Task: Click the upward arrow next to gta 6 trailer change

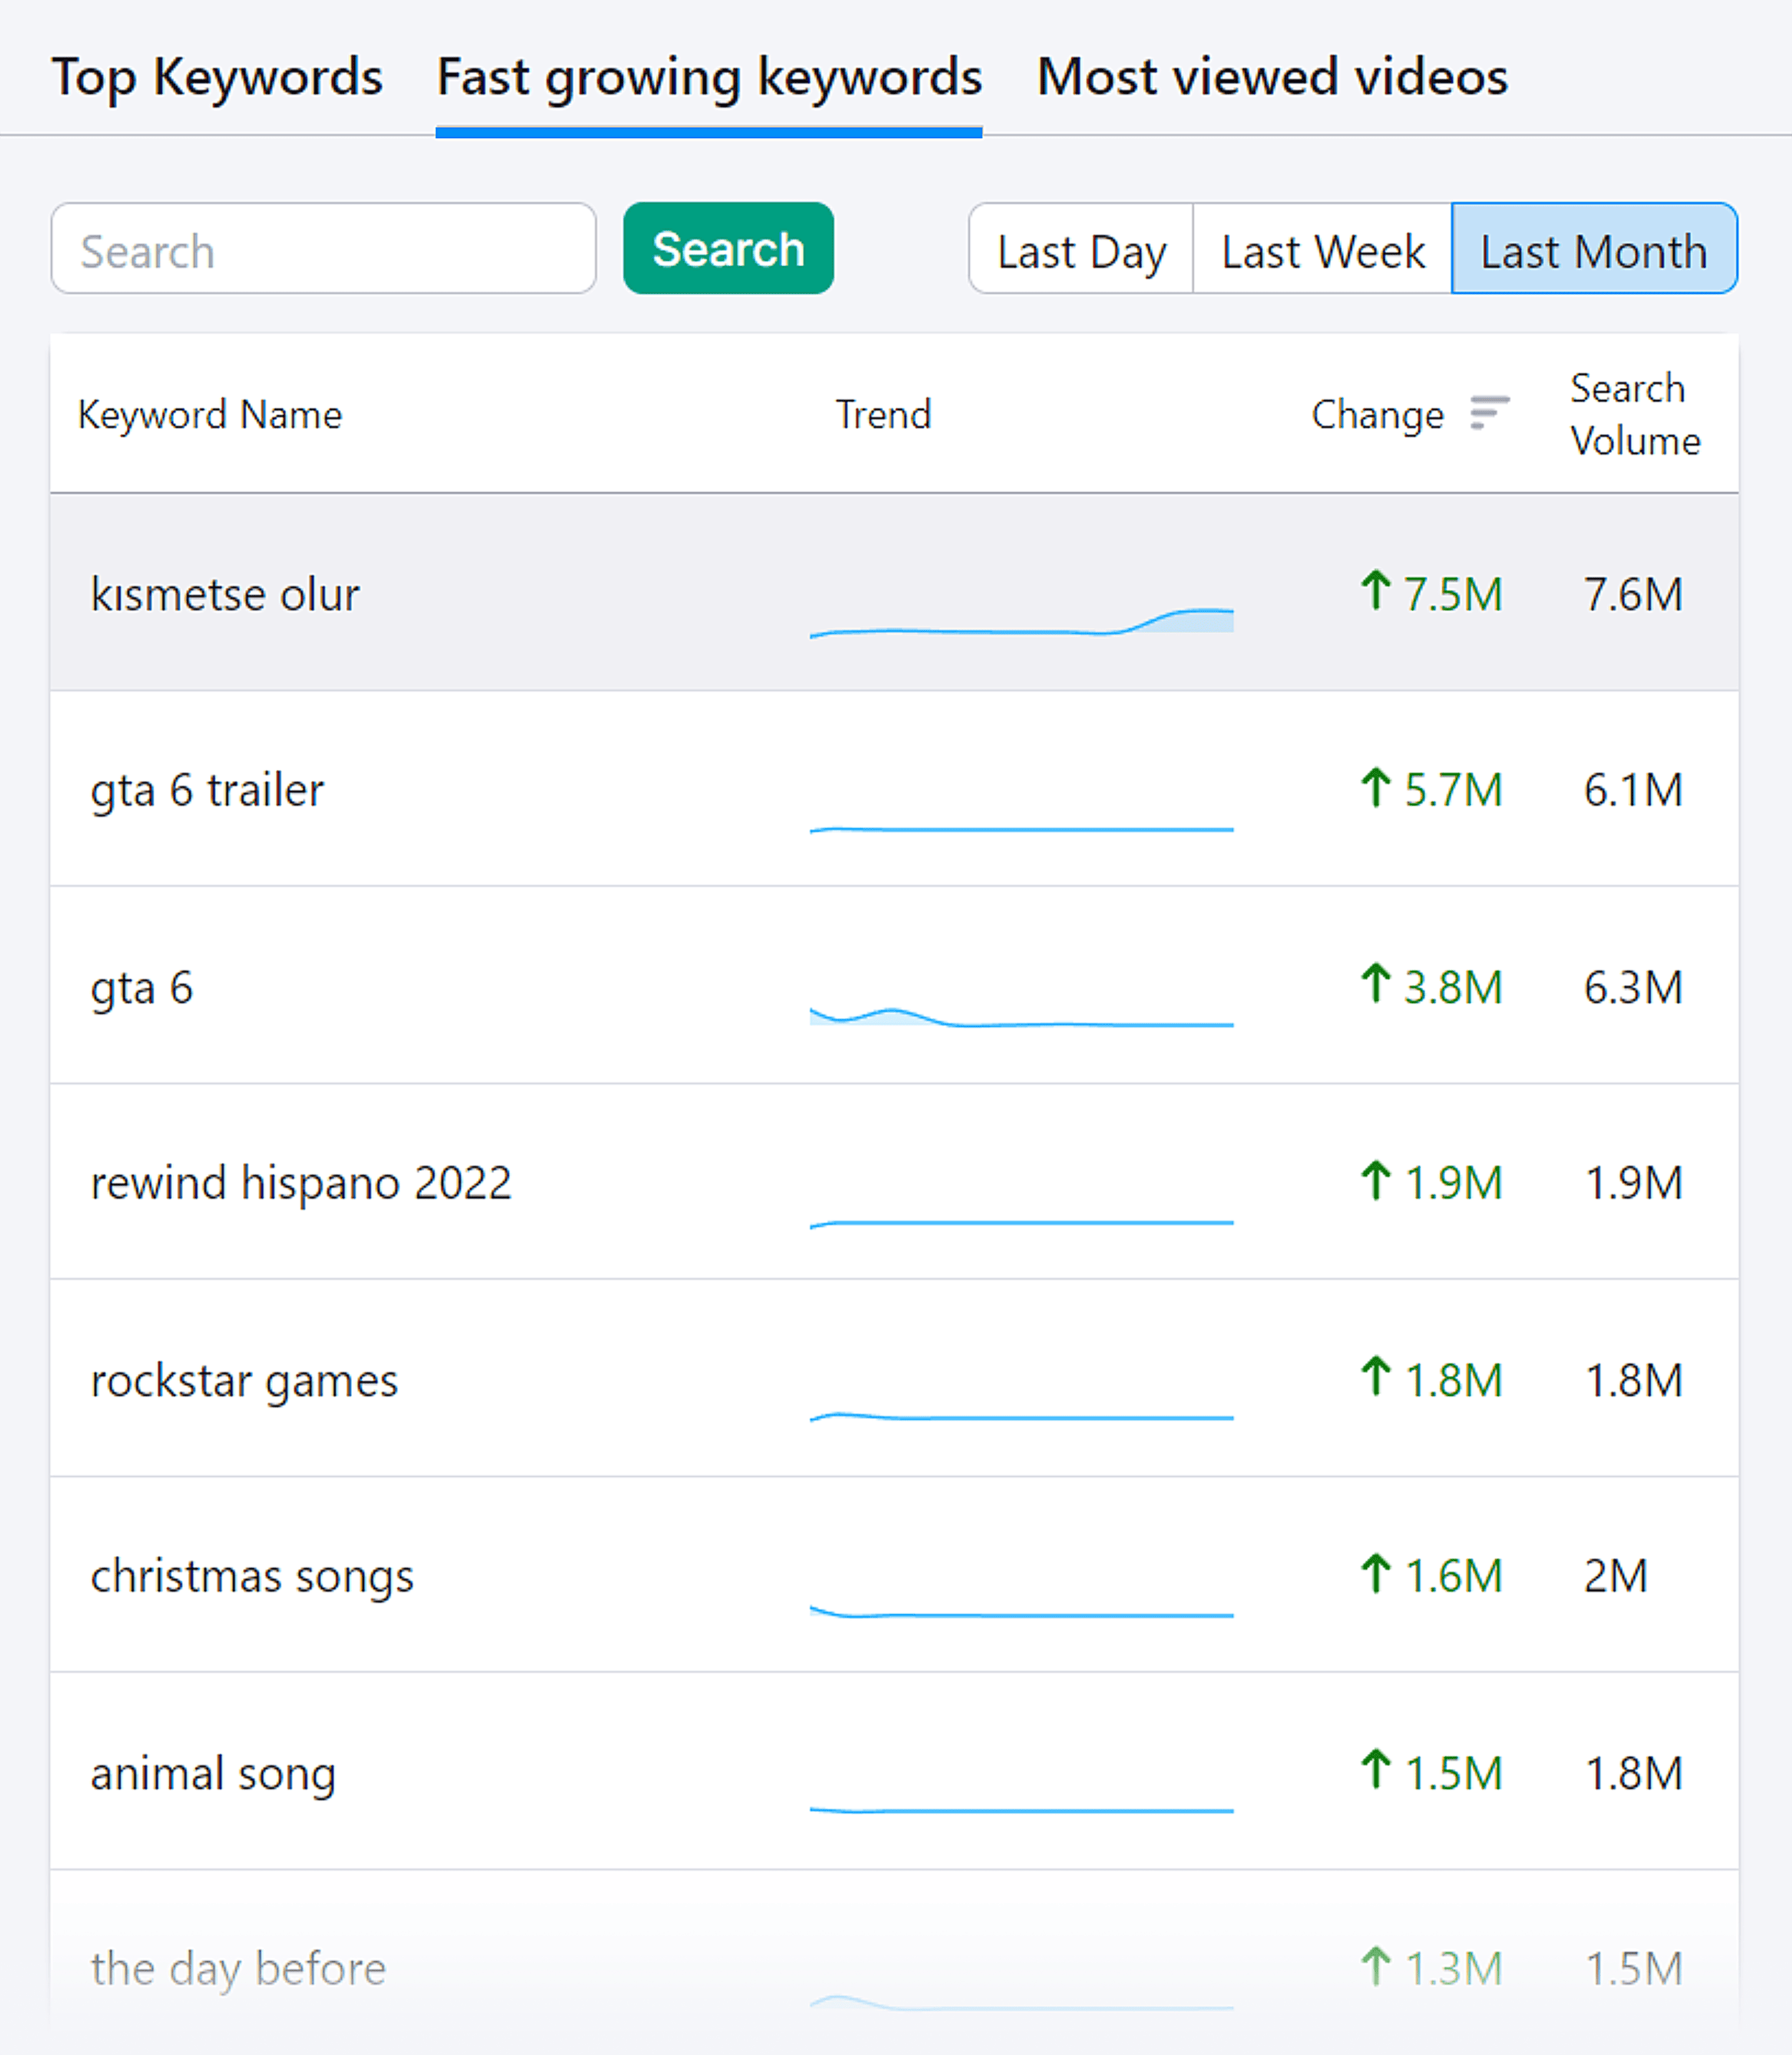Action: tap(1376, 789)
